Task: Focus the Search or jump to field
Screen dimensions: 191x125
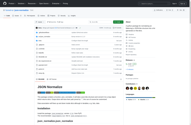Action: pyautogui.click(x=154, y=3)
